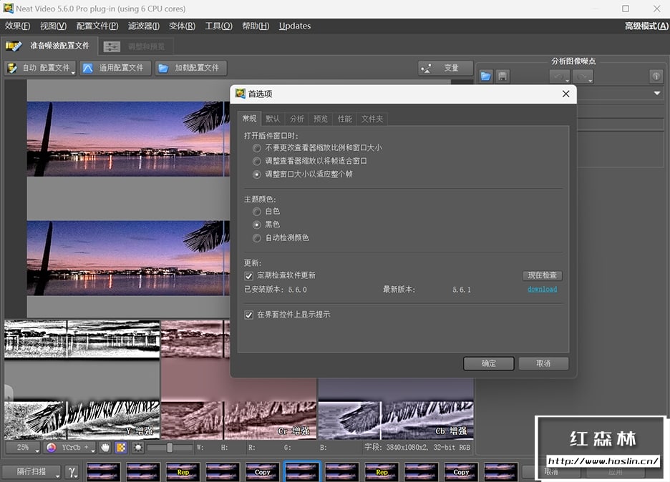Click the save profile floppy disk icon
The image size is (670, 482).
click(x=502, y=77)
